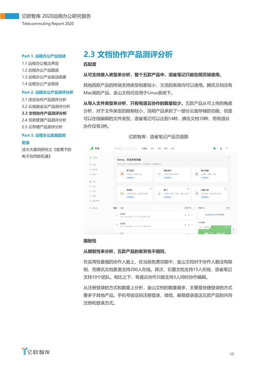
Task: Go to Part 1. 远程办公产业综述
Action: (44, 56)
